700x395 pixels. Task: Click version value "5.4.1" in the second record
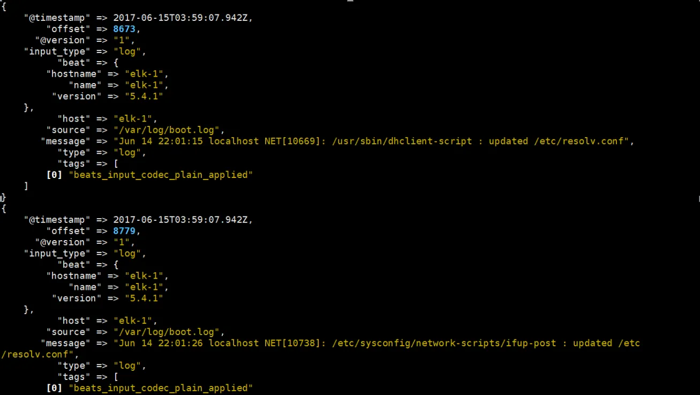[144, 298]
